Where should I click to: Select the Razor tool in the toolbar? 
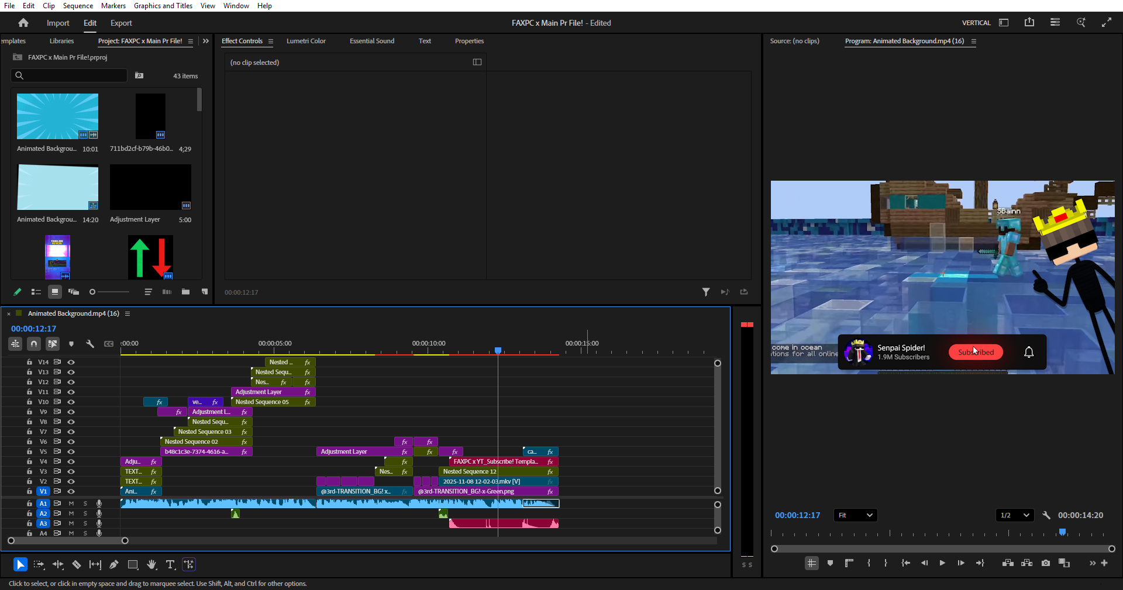click(77, 564)
